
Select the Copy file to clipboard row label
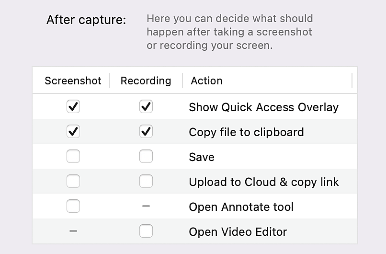[x=246, y=132]
